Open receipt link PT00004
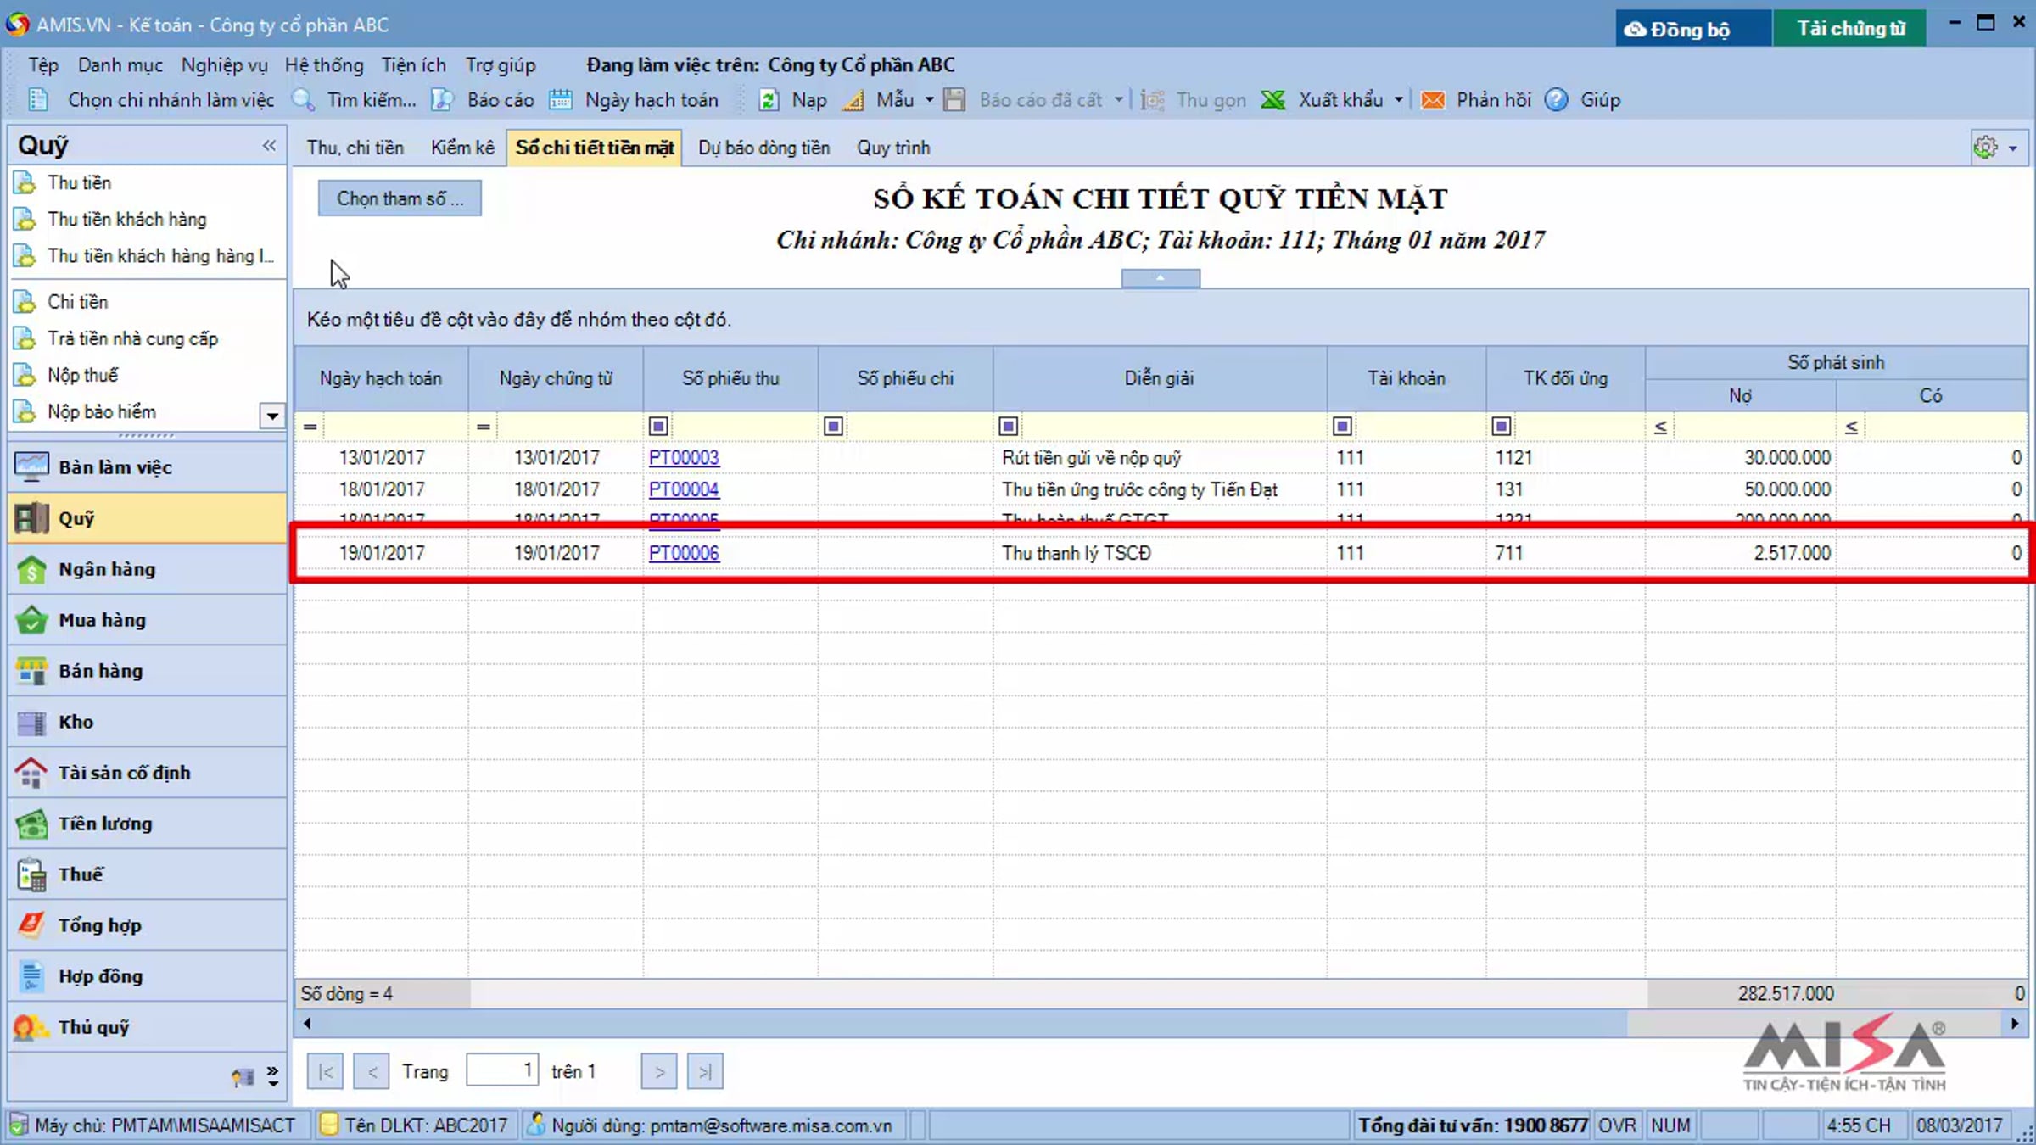2036x1145 pixels. (684, 490)
